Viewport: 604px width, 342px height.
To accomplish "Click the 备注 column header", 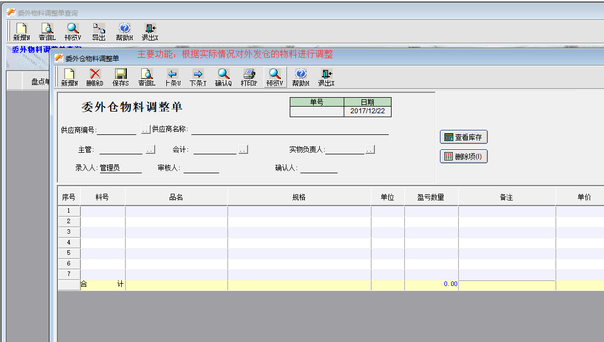I will (507, 197).
